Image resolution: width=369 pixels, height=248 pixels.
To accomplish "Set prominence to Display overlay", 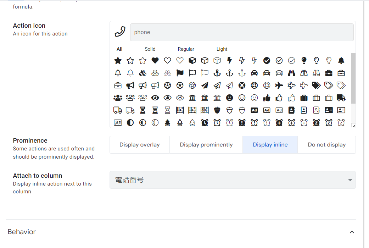I will pos(140,145).
